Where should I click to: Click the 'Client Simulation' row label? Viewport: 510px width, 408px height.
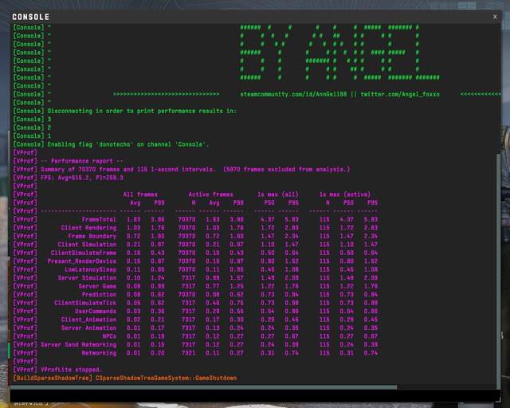click(x=87, y=245)
